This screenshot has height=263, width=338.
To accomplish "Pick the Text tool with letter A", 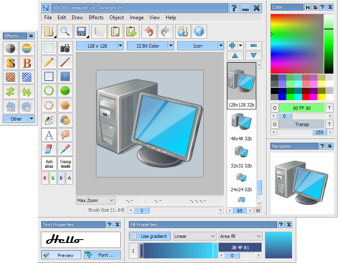I will (x=49, y=135).
